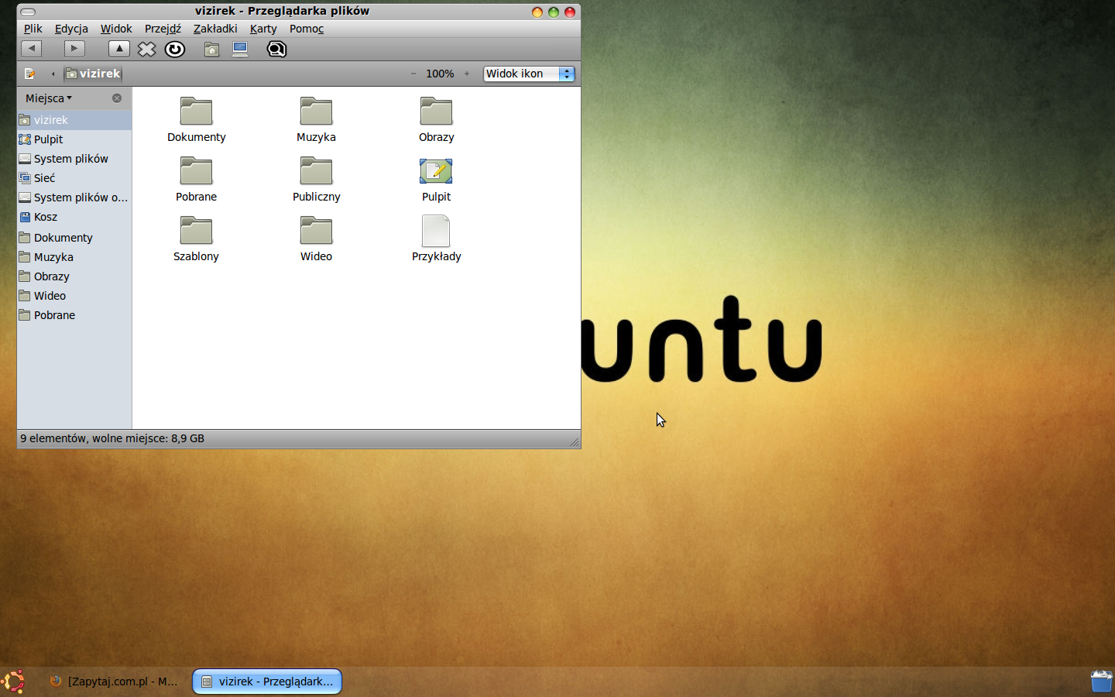
Task: Click the Reload circular arrow icon
Action: click(x=175, y=50)
